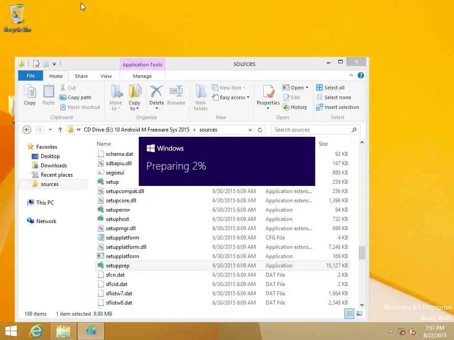The height and width of the screenshot is (340, 454).
Task: Open the New item dropdown
Action: click(228, 88)
